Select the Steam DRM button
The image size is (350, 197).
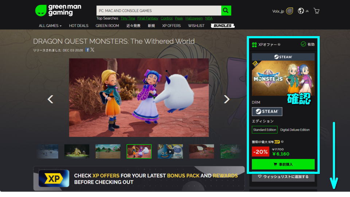tap(267, 112)
